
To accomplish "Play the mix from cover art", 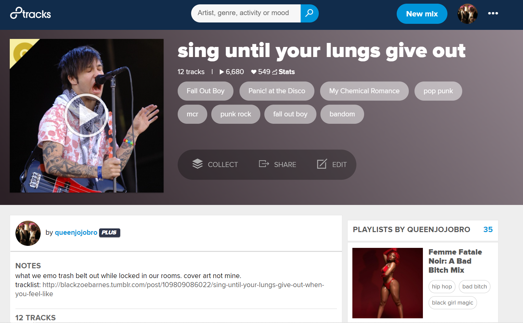I will click(86, 115).
